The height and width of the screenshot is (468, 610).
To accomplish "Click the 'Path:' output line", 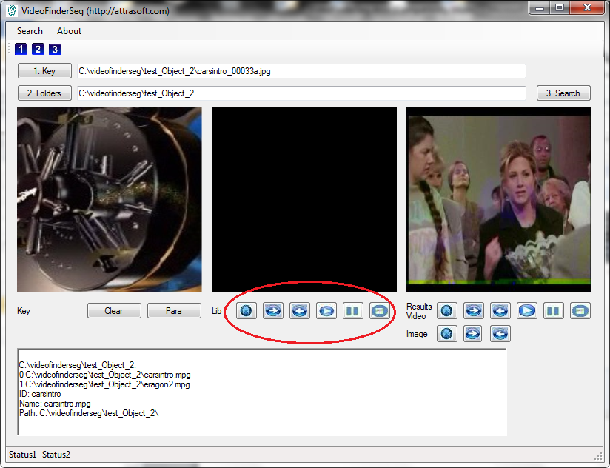I will pos(89,413).
